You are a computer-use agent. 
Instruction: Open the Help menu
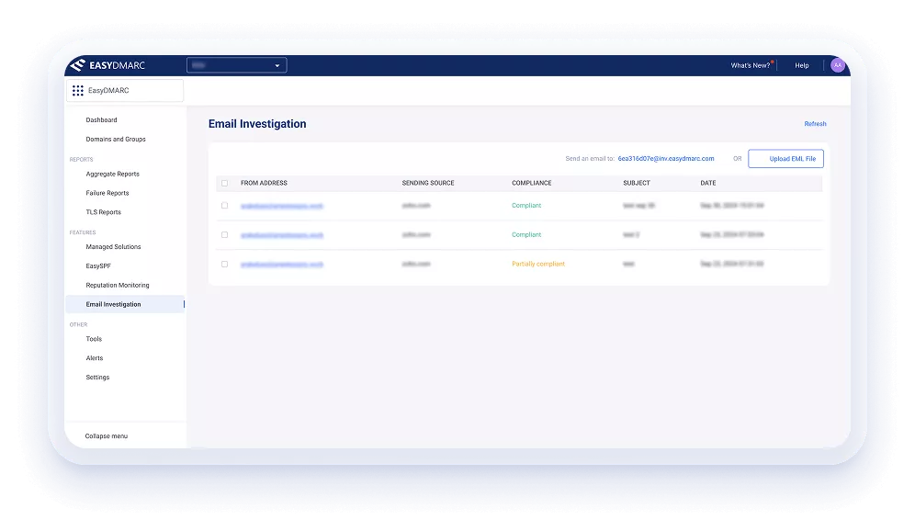pyautogui.click(x=801, y=65)
